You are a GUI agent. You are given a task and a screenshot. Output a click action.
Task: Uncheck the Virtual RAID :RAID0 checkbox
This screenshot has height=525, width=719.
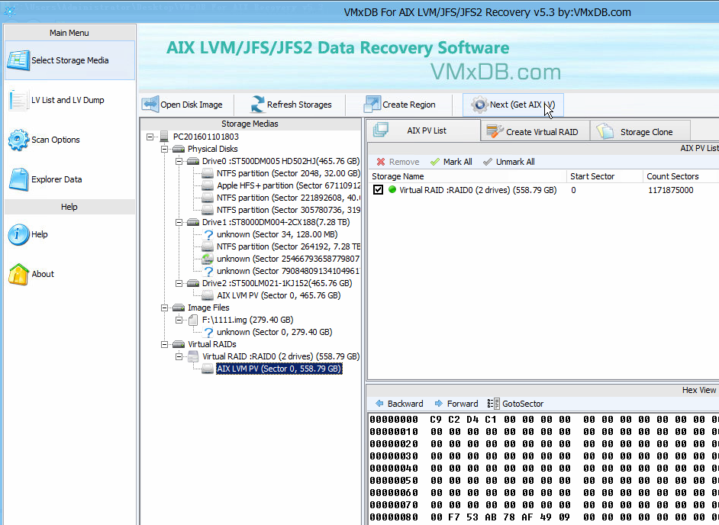click(378, 190)
